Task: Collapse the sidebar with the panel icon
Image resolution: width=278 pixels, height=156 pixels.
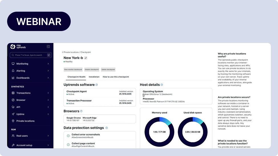Action: [x=48, y=47]
